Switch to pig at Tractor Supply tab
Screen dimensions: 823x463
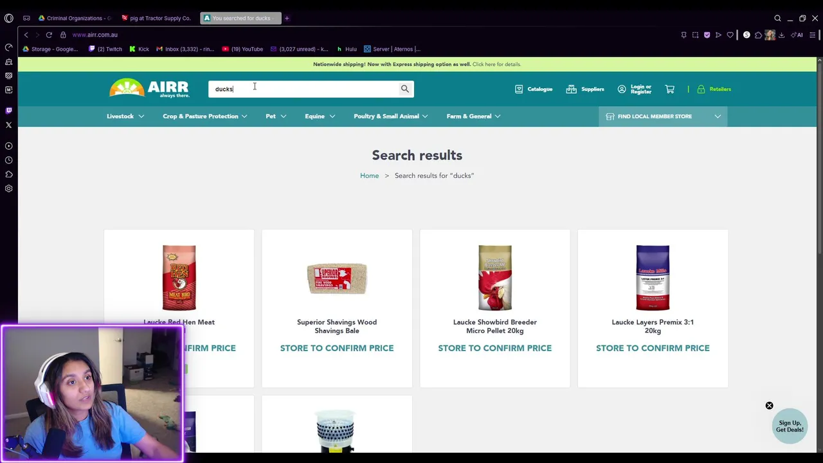(x=156, y=18)
